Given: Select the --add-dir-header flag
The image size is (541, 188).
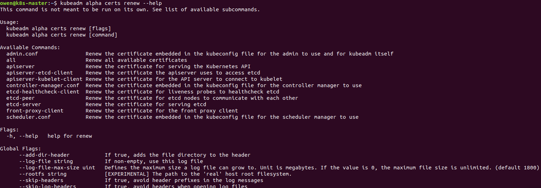Looking at the screenshot, I should (44, 155).
